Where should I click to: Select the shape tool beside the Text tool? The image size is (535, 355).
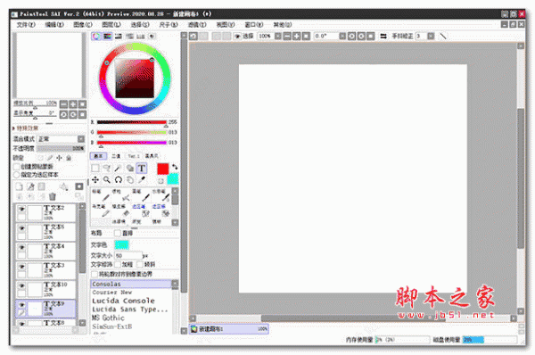point(129,169)
